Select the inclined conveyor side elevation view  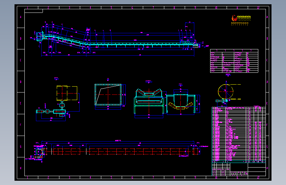(119, 39)
